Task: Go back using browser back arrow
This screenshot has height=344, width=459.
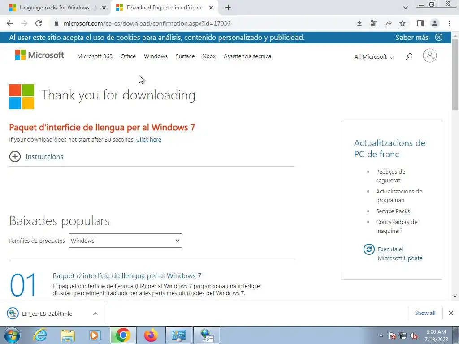Action: pos(10,23)
